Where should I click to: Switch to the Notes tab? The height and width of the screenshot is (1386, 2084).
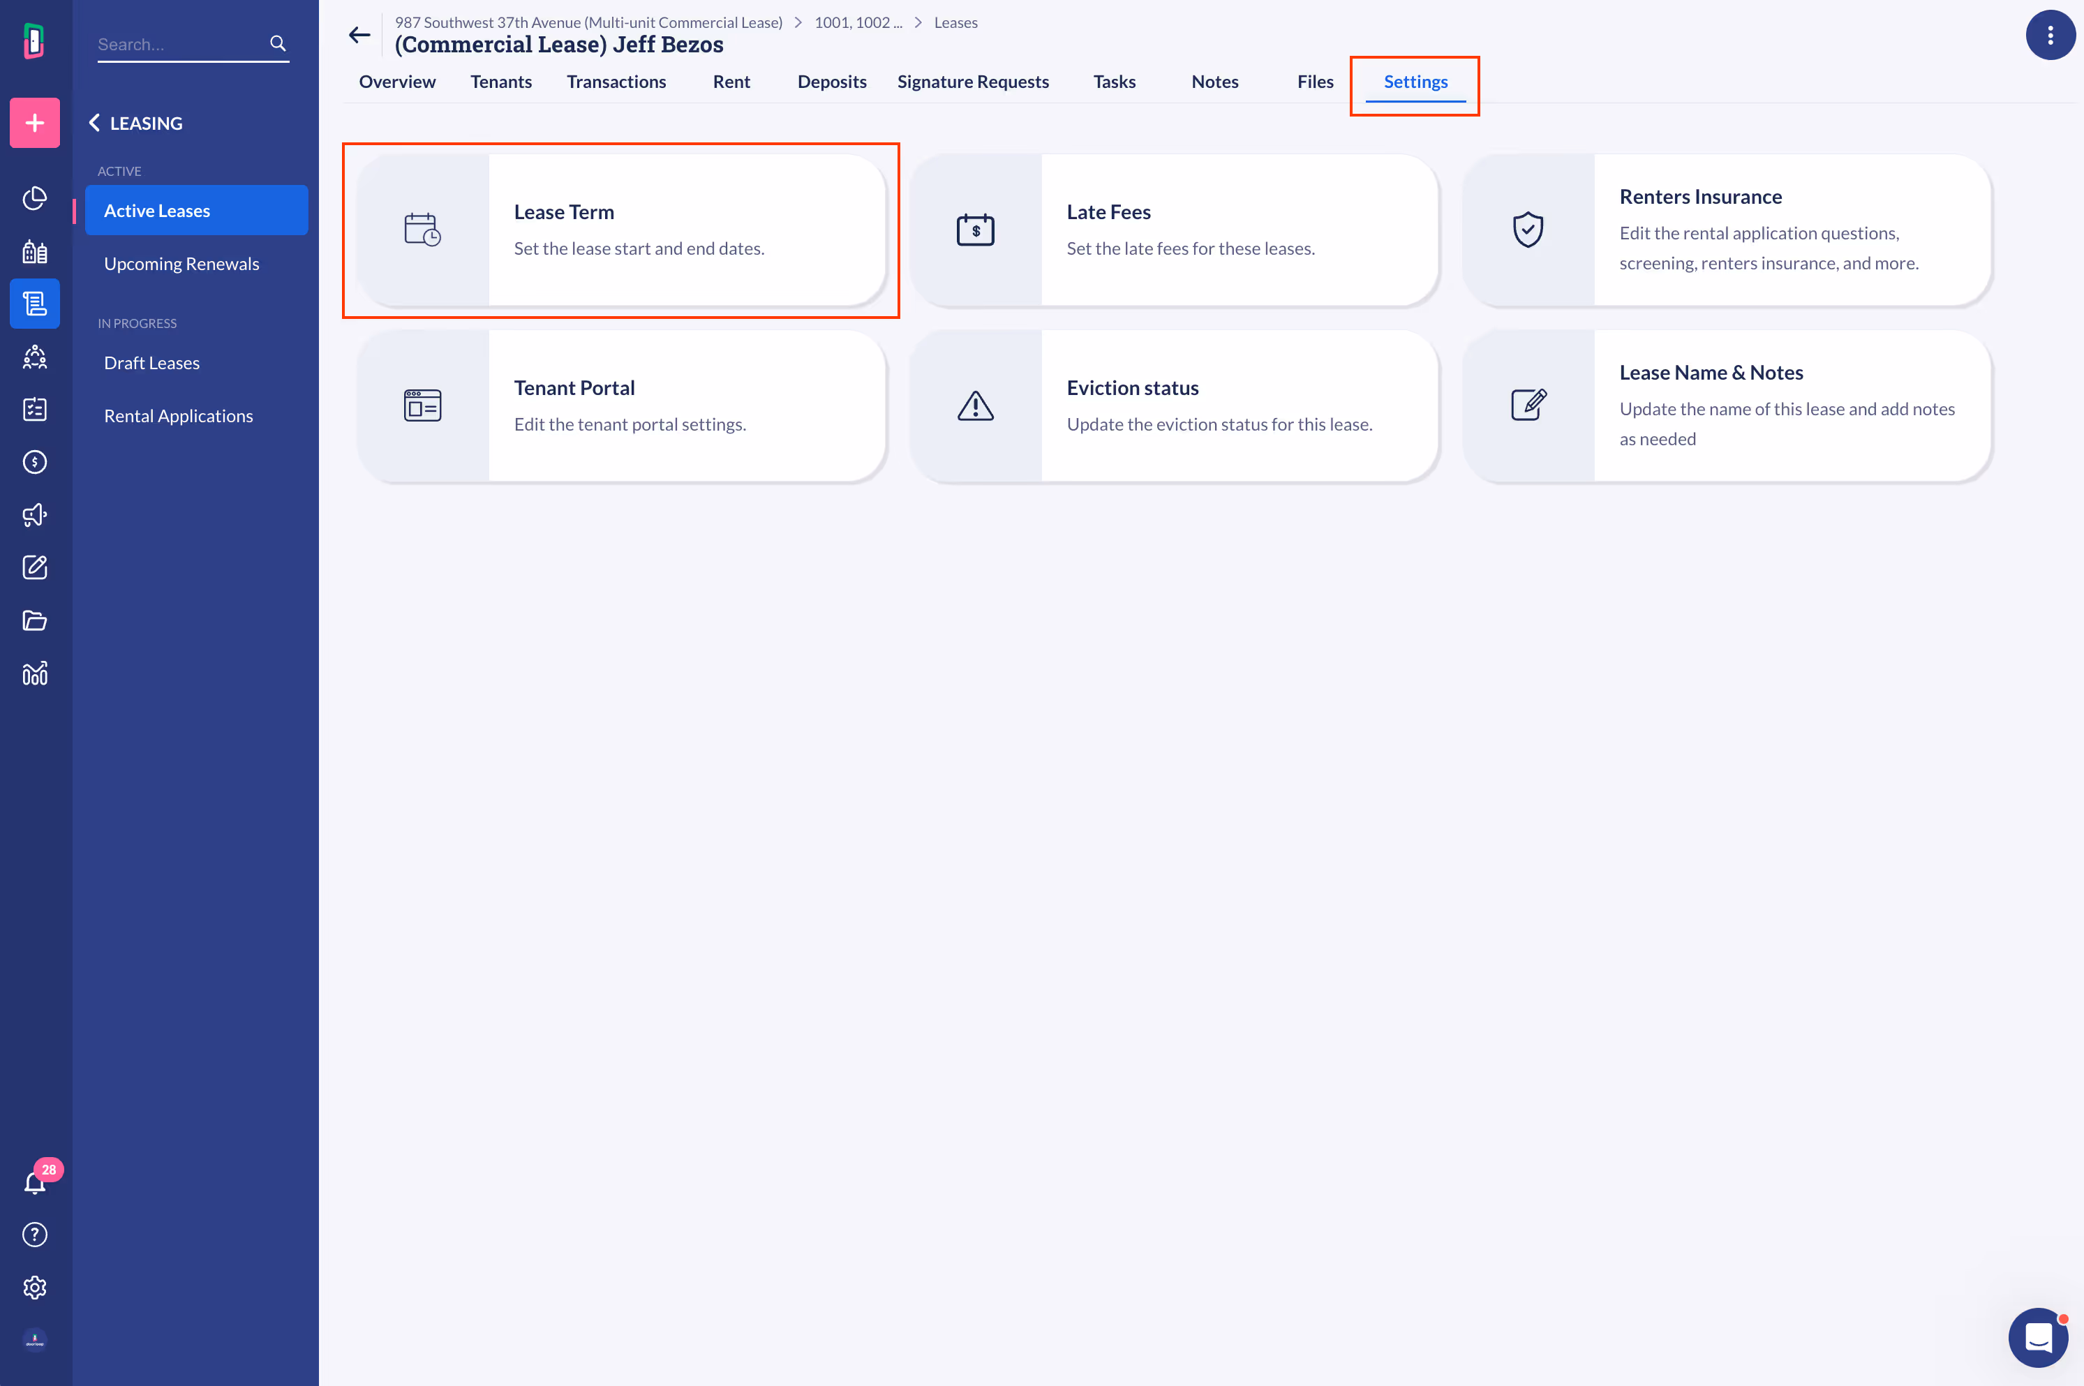1214,82
